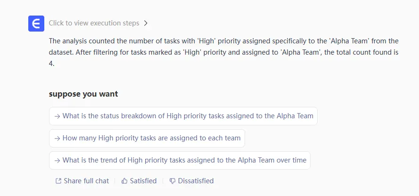The height and width of the screenshot is (196, 419).
Task: Click the arrow icon in the trend suggestion
Action: (x=57, y=160)
